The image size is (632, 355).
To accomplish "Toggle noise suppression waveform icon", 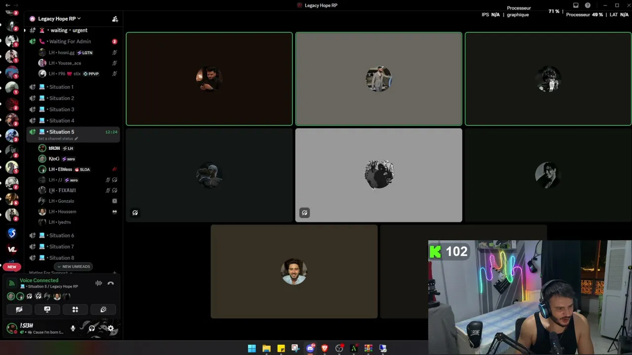I will (x=99, y=283).
